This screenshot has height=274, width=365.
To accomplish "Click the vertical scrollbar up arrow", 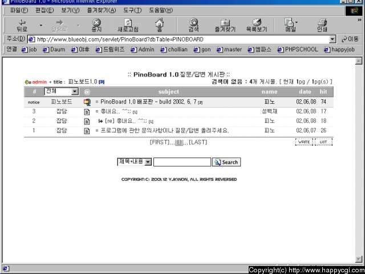I will coord(359,61).
